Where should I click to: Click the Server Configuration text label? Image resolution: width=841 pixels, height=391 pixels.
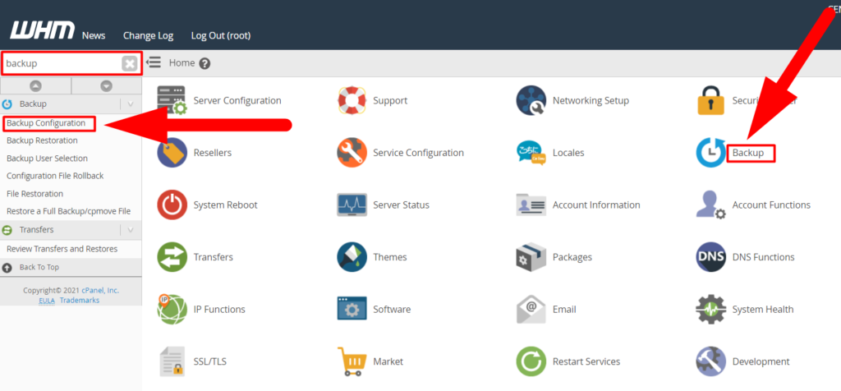point(237,100)
